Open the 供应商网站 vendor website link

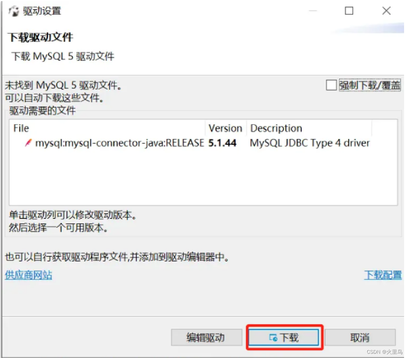pos(28,275)
